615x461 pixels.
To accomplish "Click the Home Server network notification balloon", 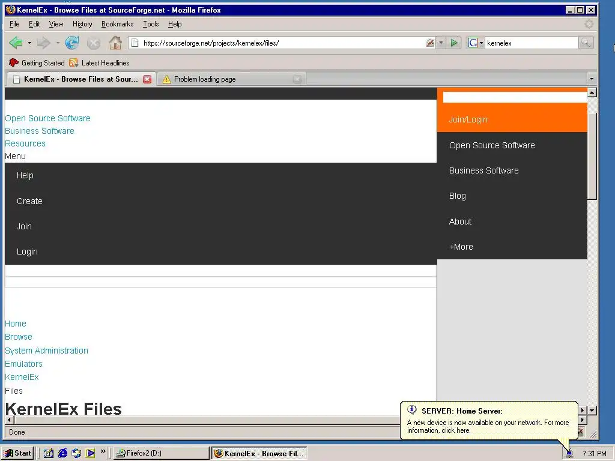I will [489, 421].
